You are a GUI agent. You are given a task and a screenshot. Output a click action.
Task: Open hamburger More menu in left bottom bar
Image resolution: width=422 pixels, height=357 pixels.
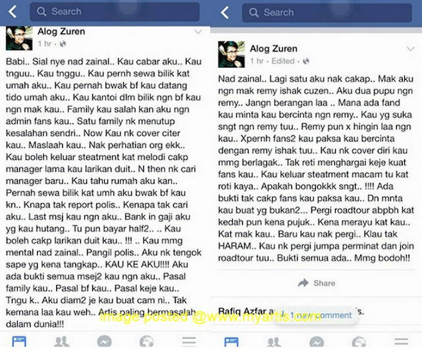coord(189,342)
